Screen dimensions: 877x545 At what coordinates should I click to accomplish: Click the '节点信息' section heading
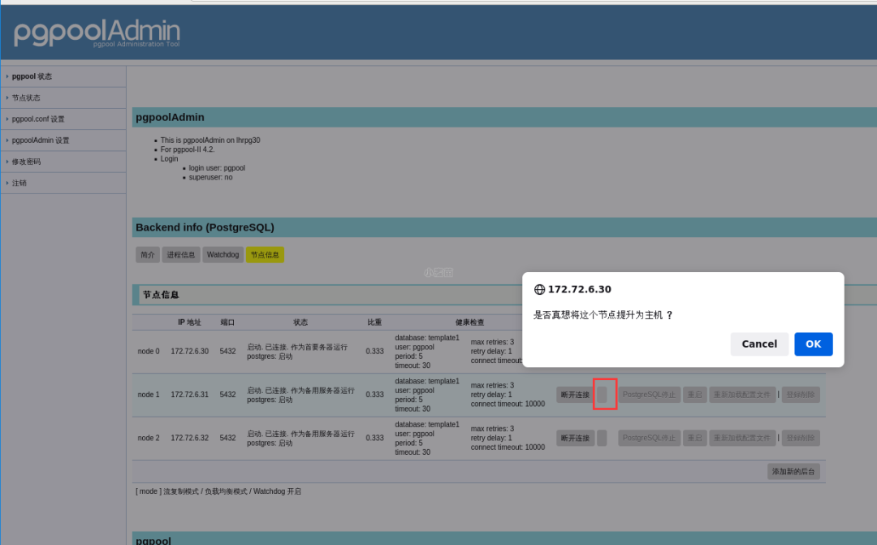[x=161, y=295]
